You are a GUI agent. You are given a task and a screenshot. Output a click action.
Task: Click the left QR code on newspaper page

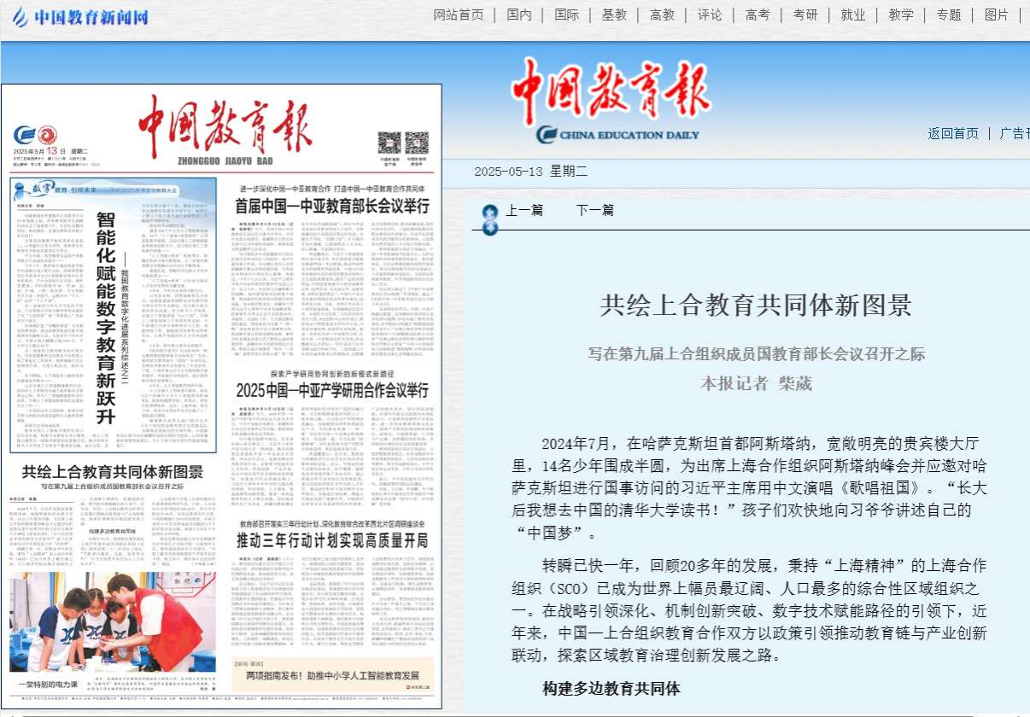tap(389, 142)
